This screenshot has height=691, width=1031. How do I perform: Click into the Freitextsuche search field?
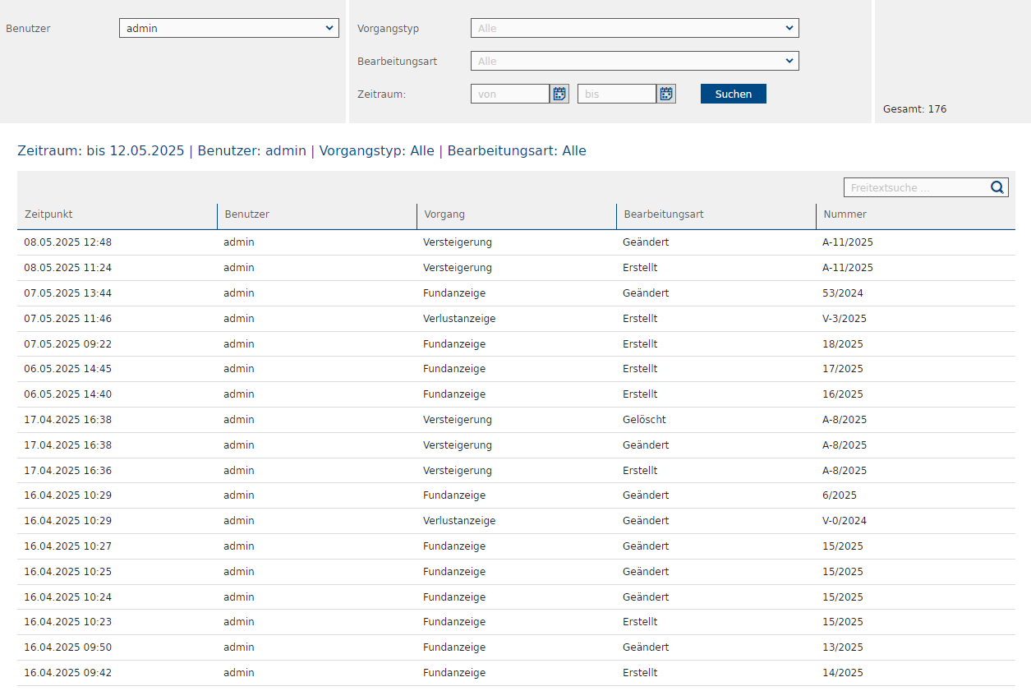(x=916, y=187)
